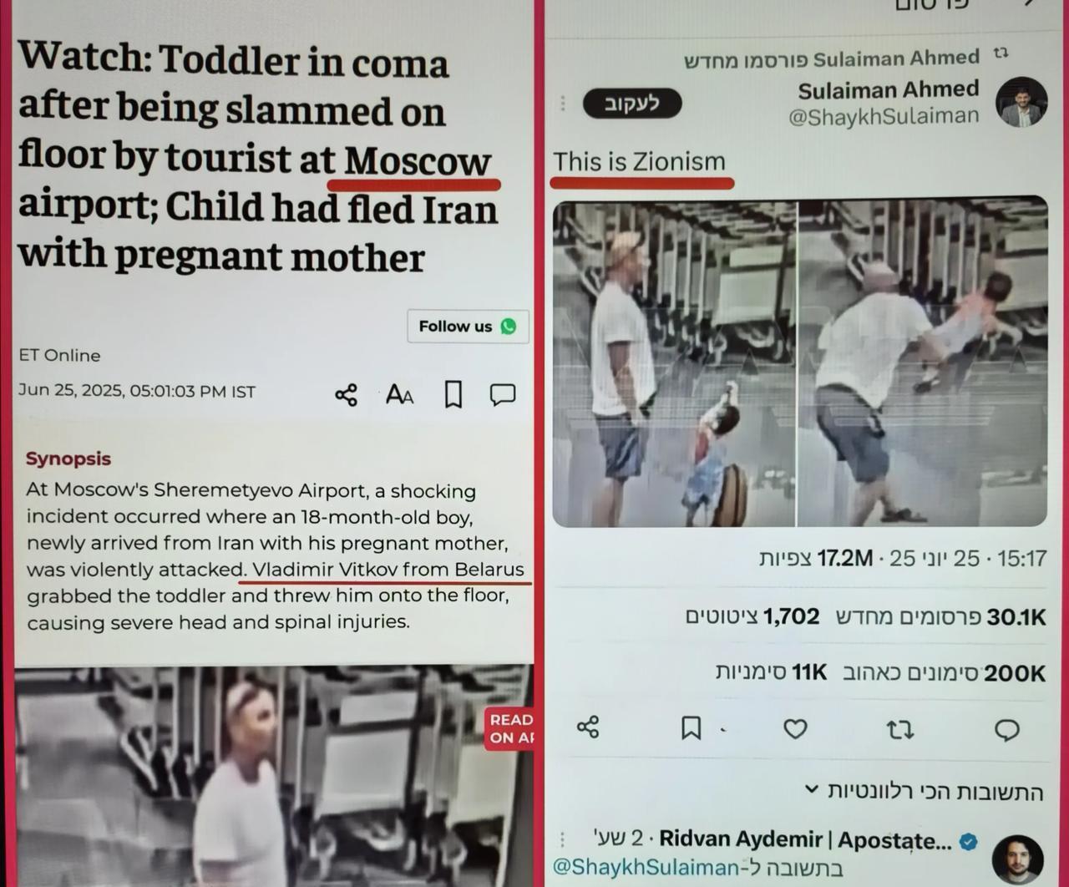The height and width of the screenshot is (887, 1069).
Task: Tap the "Follow us" WhatsApp button
Action: coord(468,326)
